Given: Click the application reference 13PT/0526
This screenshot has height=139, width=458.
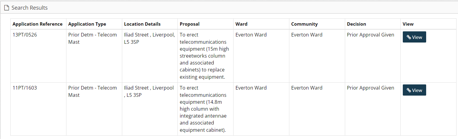Looking at the screenshot, I should coord(25,35).
